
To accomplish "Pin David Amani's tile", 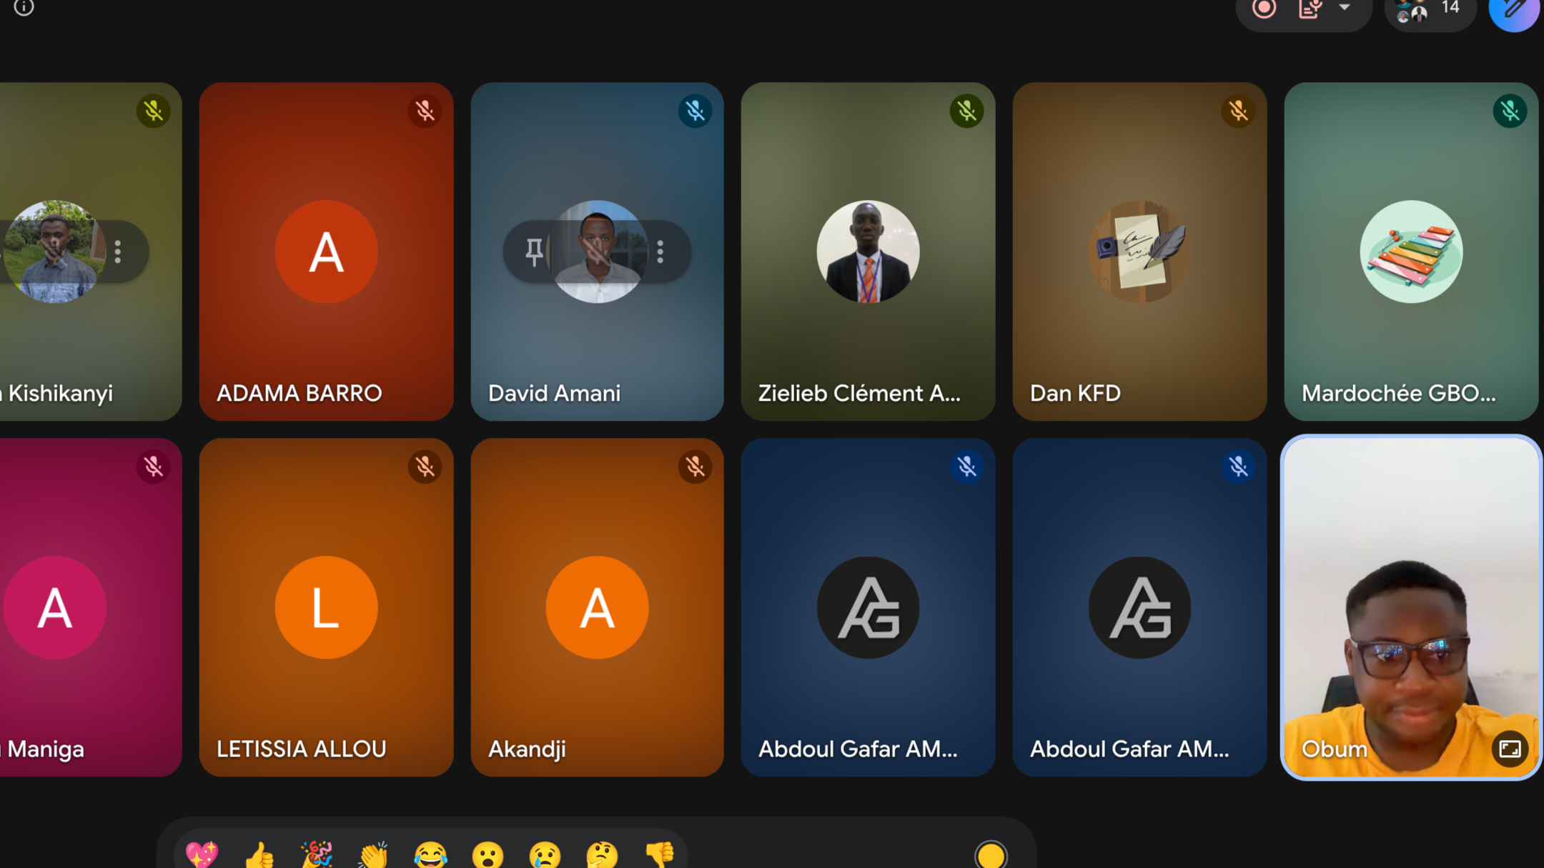I will click(x=534, y=251).
